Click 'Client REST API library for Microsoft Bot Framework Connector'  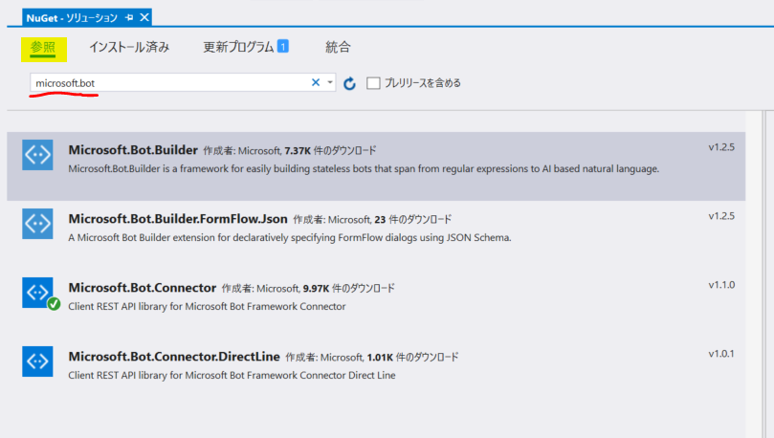207,306
